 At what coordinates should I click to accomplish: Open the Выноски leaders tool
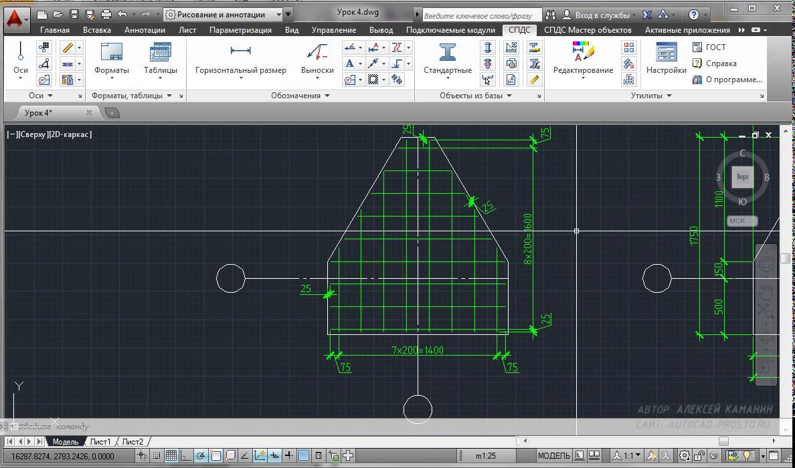click(x=317, y=61)
